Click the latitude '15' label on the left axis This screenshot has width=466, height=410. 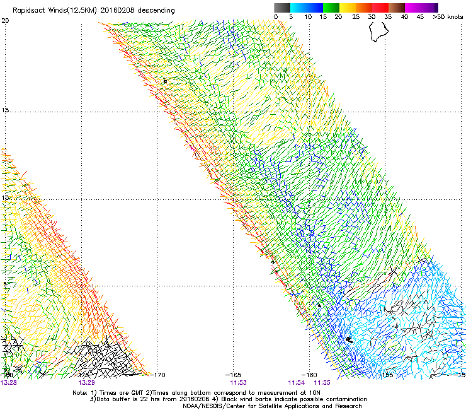(5, 110)
